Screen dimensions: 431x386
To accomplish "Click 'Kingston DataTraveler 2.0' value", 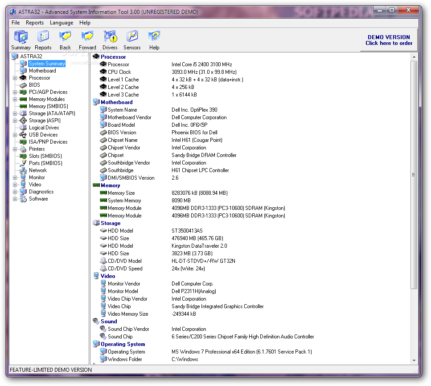I will tap(199, 246).
